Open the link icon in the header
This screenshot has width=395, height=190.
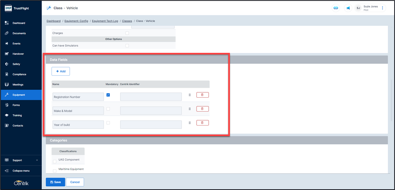pyautogui.click(x=336, y=8)
